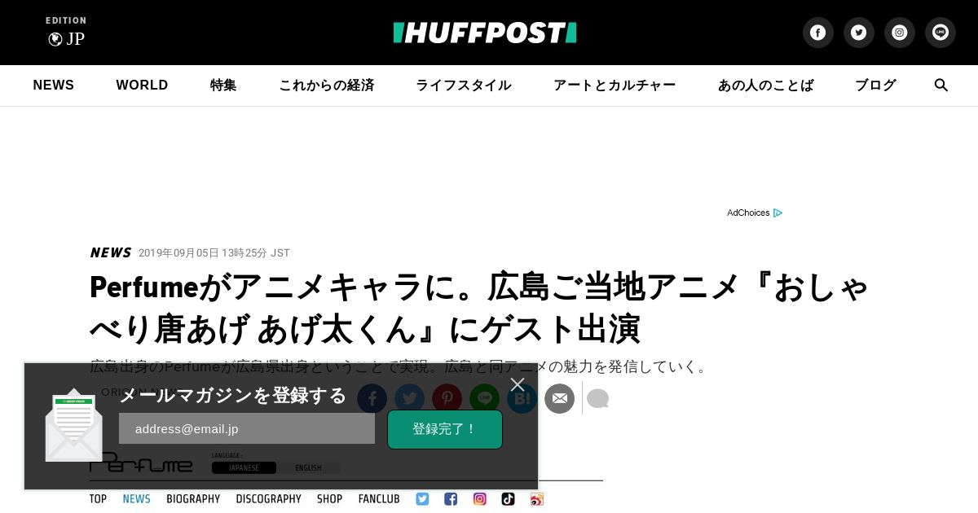Open ライフスタイル section
The height and width of the screenshot is (513, 978).
pos(464,85)
